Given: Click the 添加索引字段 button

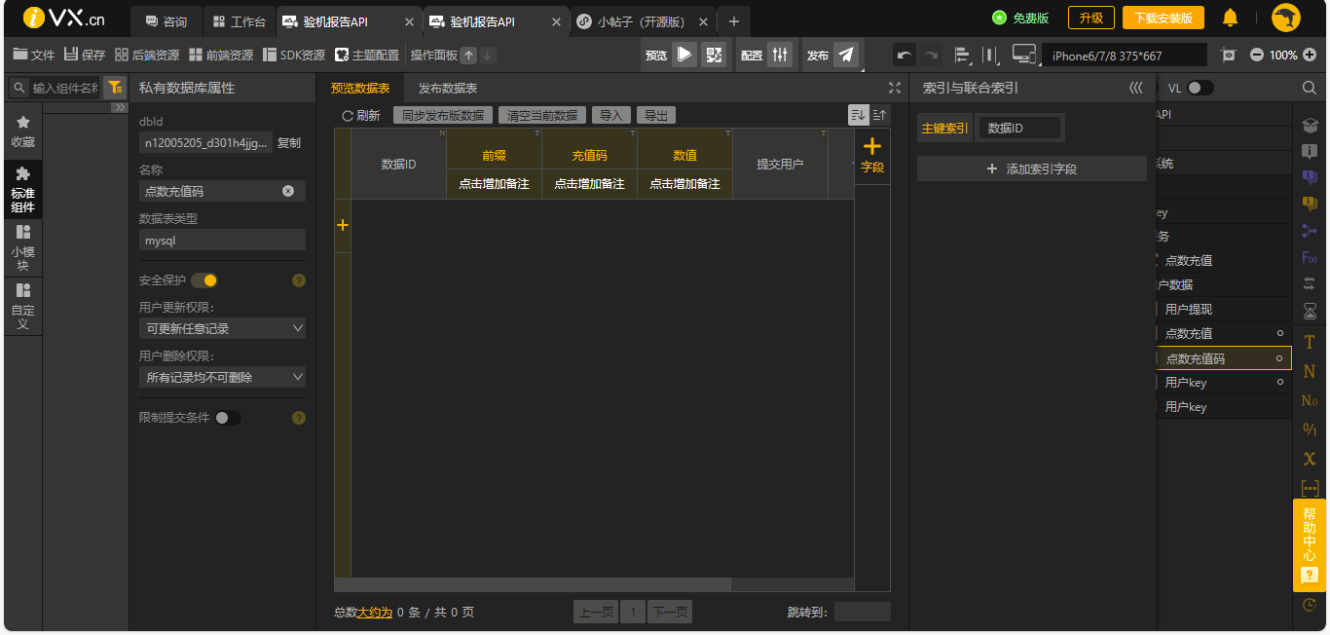Looking at the screenshot, I should click(1031, 169).
